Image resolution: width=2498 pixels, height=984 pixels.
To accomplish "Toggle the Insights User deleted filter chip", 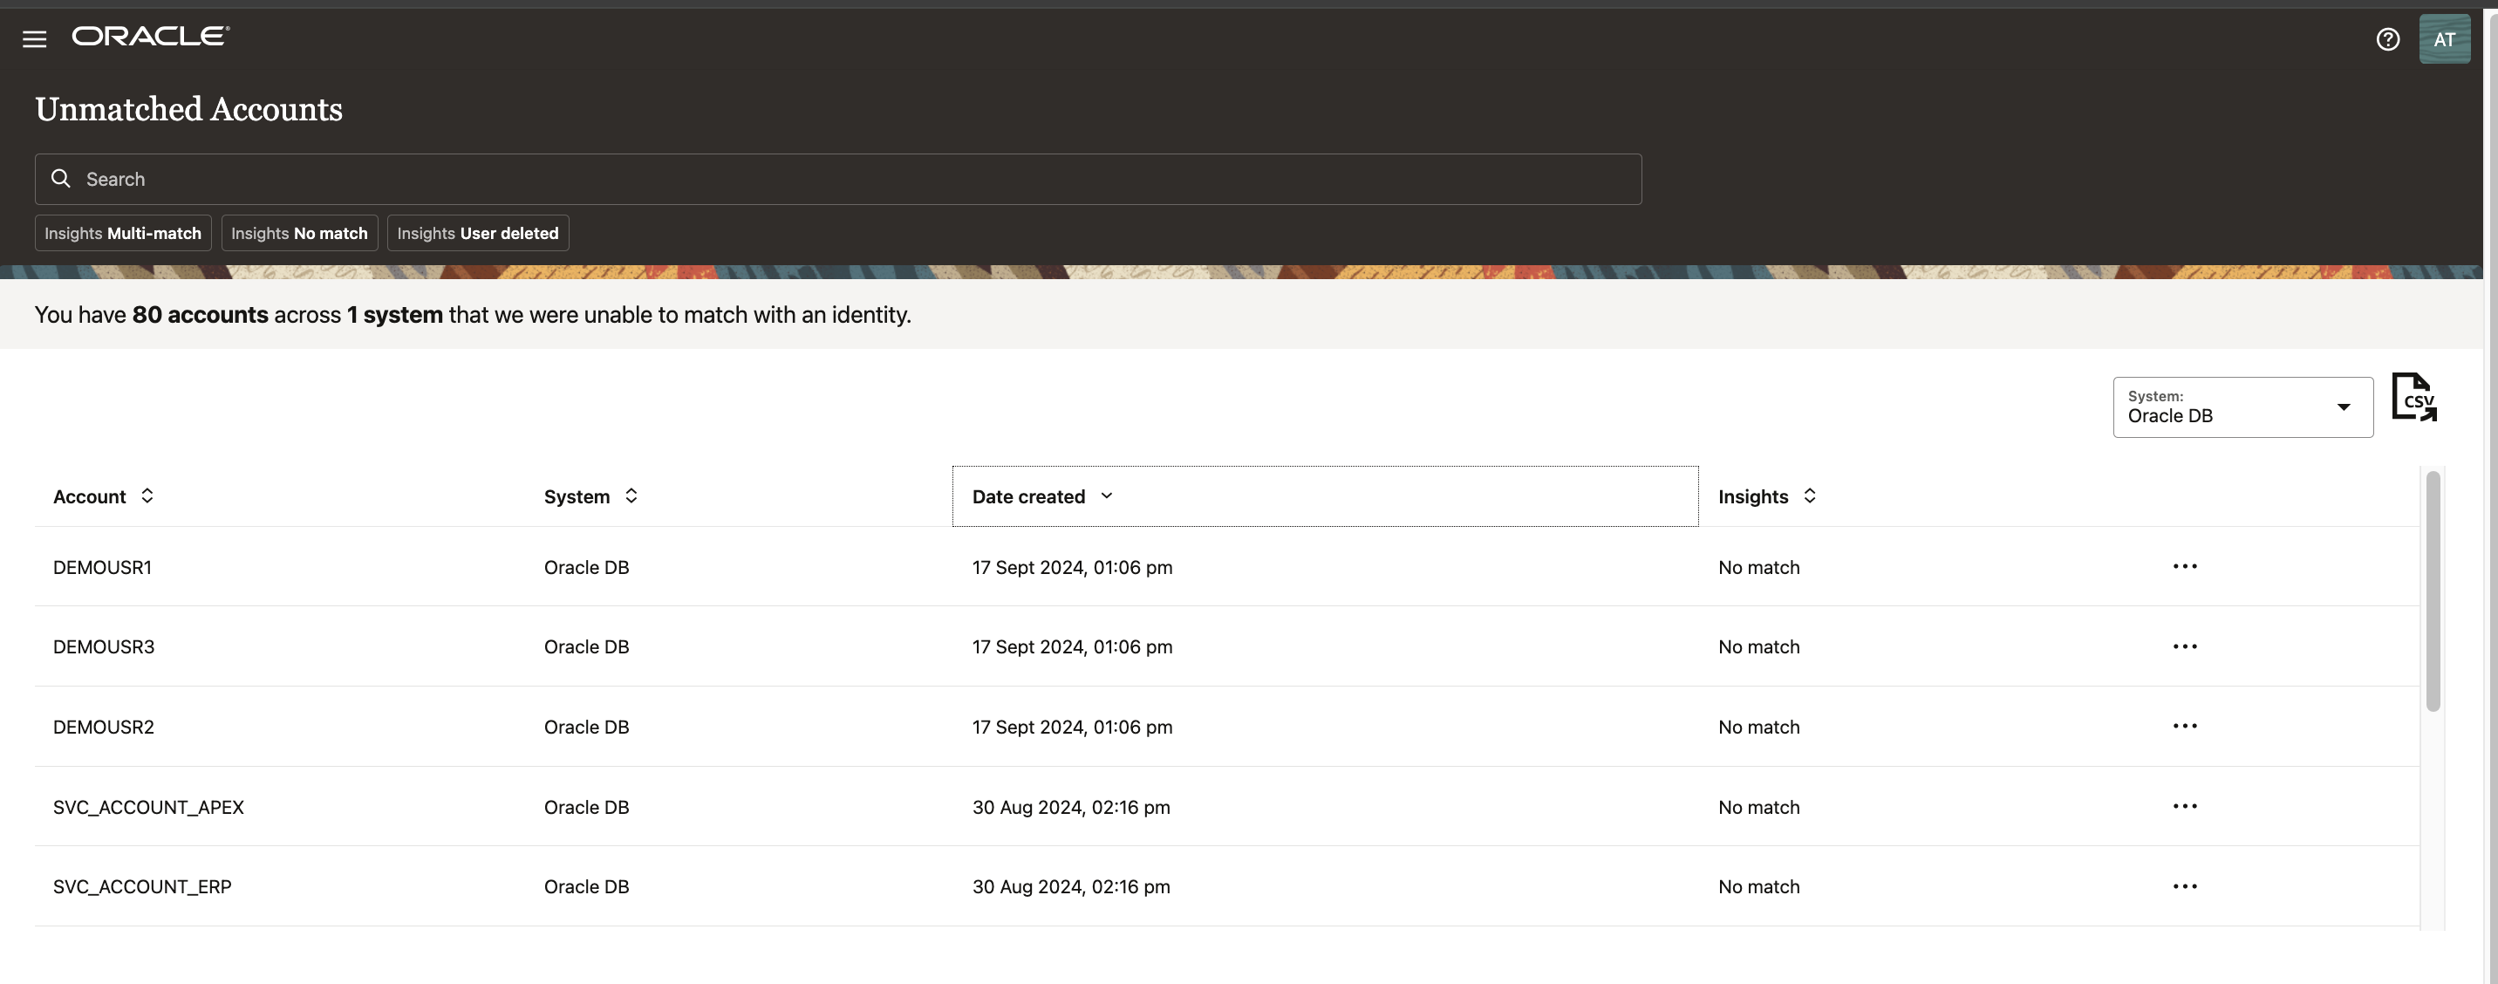I will click(x=477, y=233).
